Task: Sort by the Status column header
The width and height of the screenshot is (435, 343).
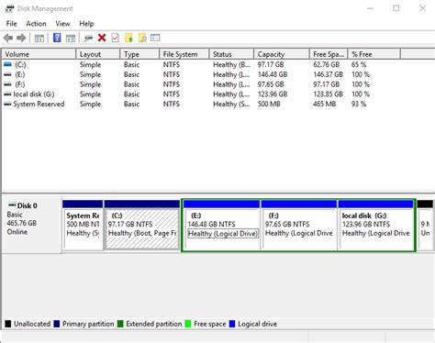Action: (x=231, y=54)
